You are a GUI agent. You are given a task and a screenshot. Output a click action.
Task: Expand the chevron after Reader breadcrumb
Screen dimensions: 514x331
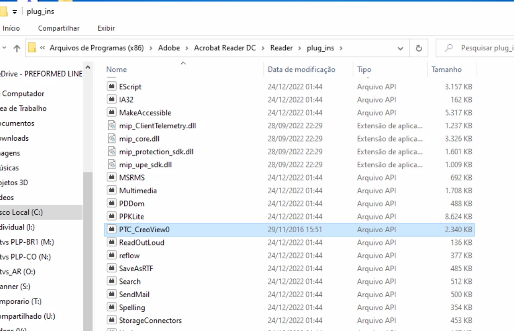[x=300, y=48]
